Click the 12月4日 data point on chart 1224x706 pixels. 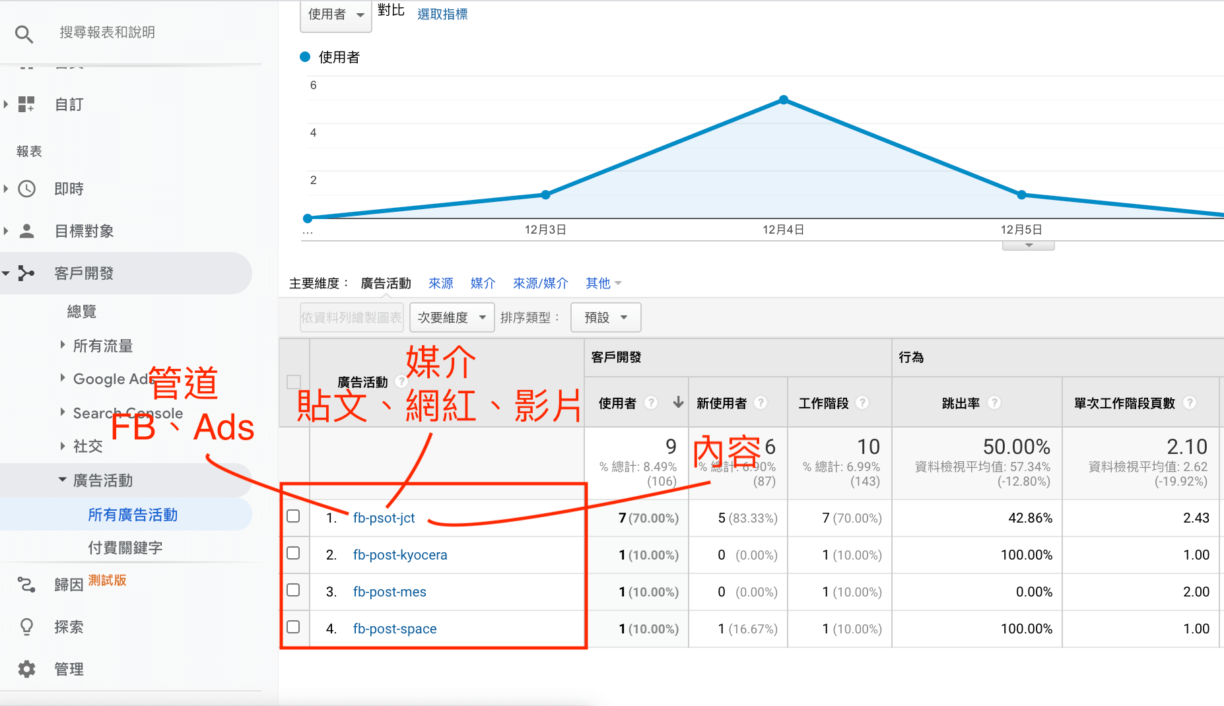[x=784, y=100]
